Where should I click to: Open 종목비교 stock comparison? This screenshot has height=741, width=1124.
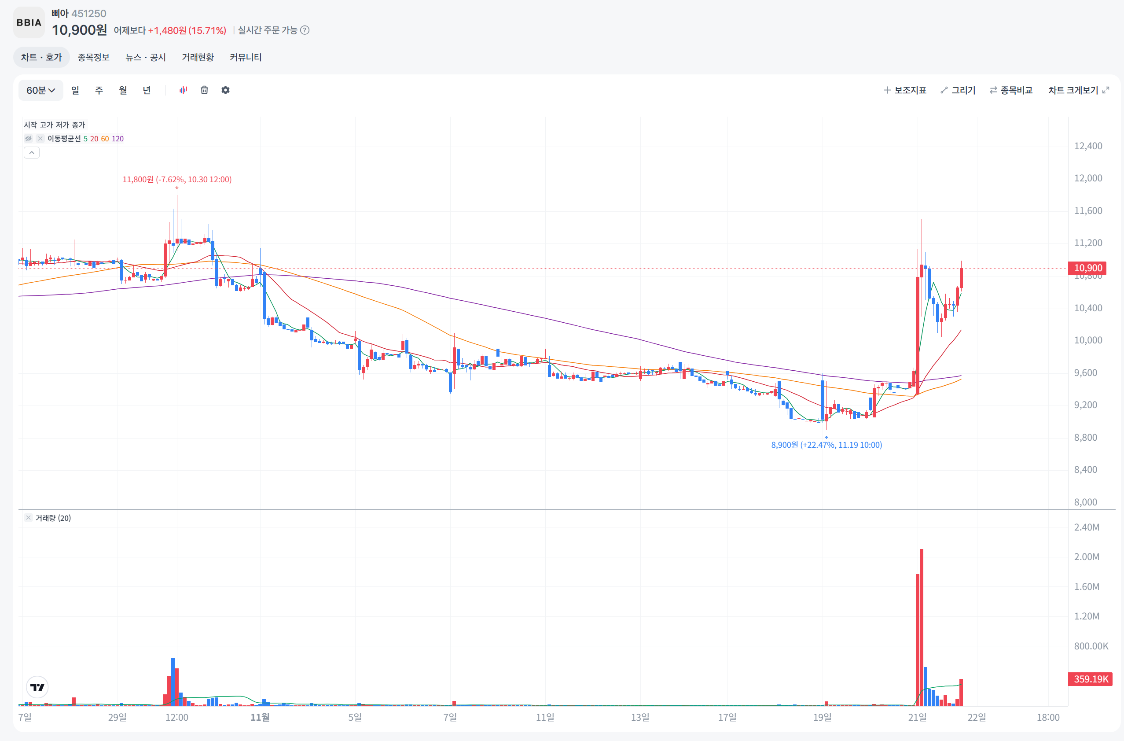coord(1011,90)
